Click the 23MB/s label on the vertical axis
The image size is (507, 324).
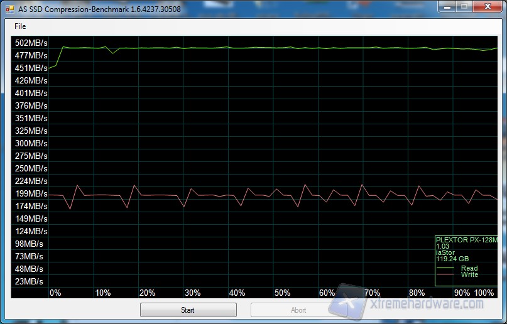(29, 281)
